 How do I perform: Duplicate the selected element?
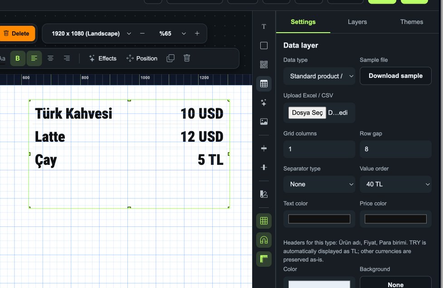click(170, 58)
